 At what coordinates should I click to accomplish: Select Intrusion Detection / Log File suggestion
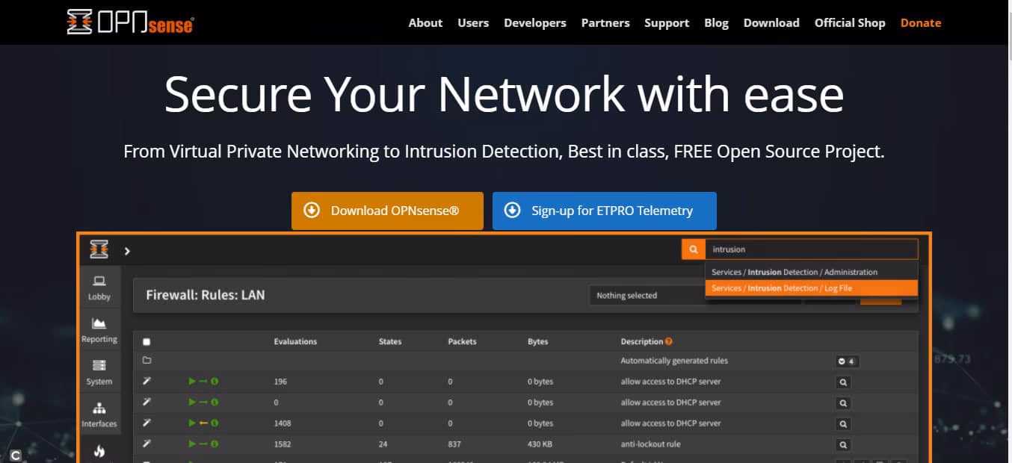tap(810, 288)
